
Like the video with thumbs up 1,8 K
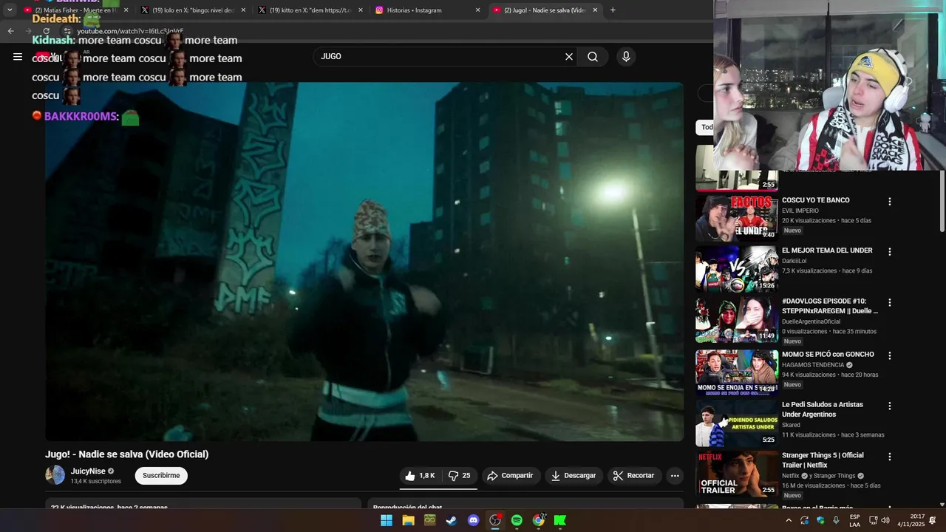click(420, 476)
